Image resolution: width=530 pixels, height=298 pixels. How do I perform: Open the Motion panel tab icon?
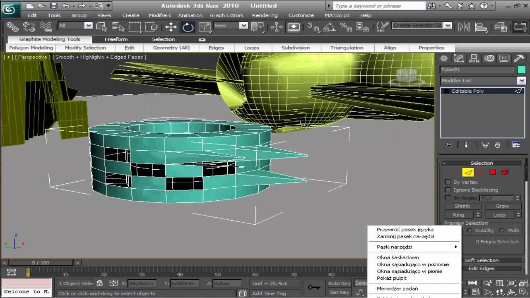(x=489, y=58)
